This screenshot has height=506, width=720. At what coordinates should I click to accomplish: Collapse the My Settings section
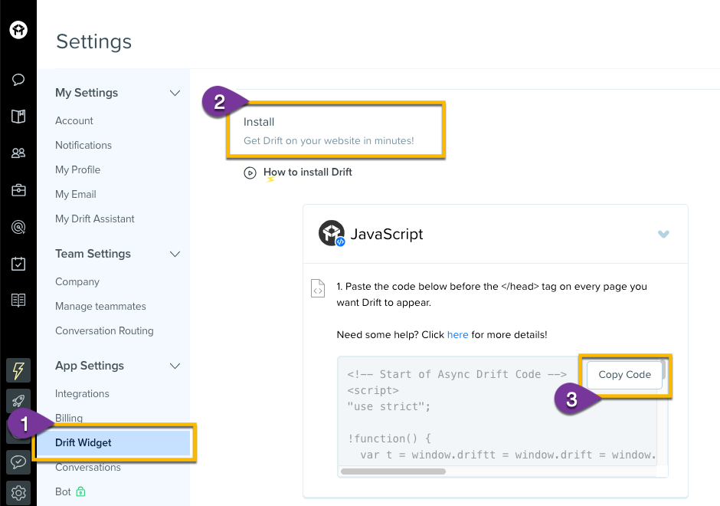[175, 92]
